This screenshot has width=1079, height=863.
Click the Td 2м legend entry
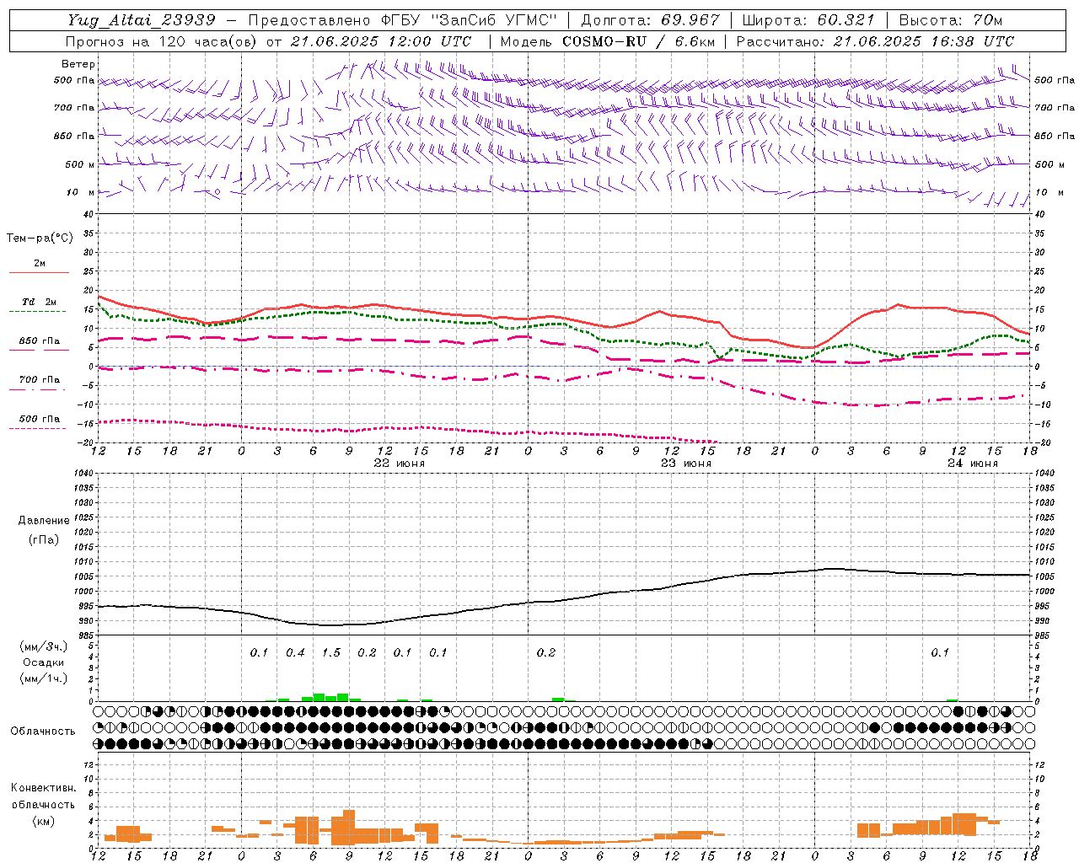click(x=40, y=302)
